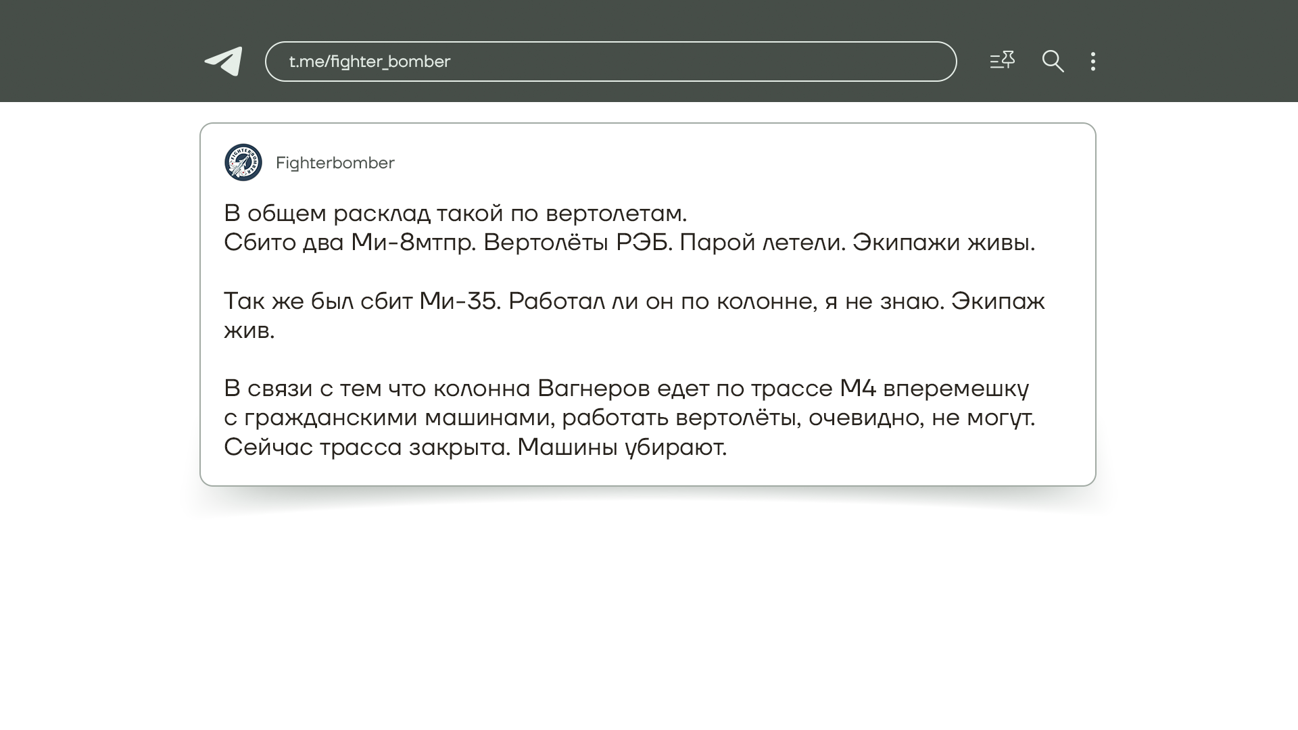Click the standalone word 'жив.'
Viewport: 1298px width, 730px height.
249,331
